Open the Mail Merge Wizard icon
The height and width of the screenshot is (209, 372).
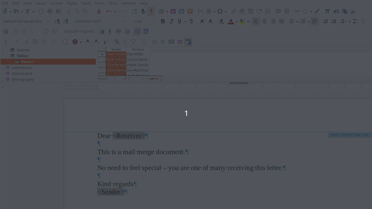(6, 32)
